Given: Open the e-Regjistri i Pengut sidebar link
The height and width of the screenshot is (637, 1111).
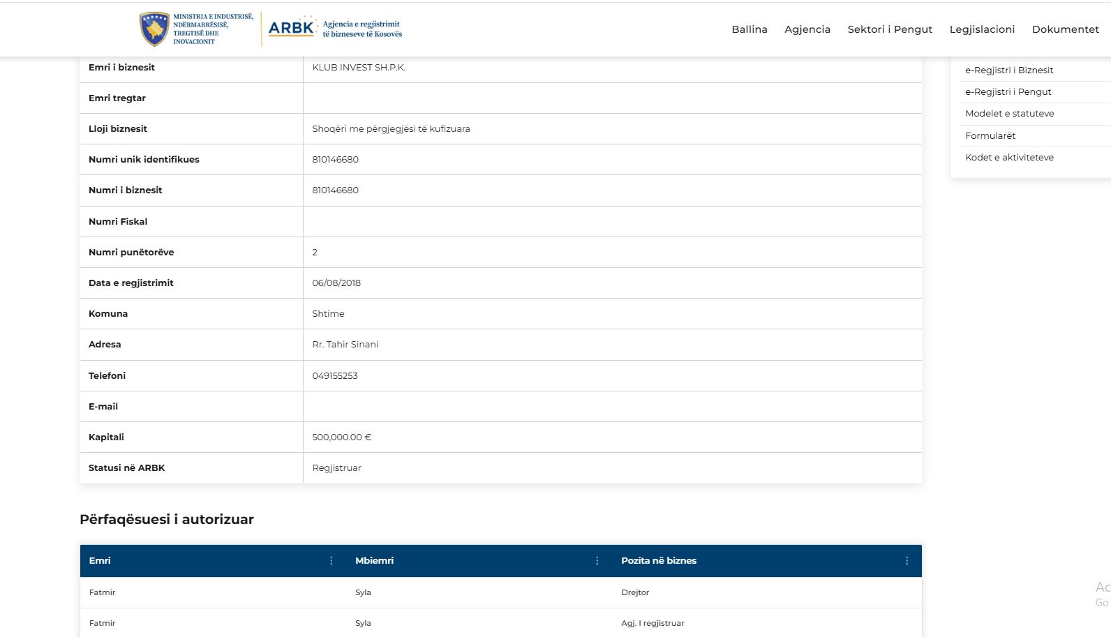Looking at the screenshot, I should 1008,92.
